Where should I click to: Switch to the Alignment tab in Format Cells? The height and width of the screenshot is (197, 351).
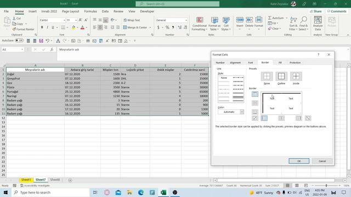tap(235, 63)
